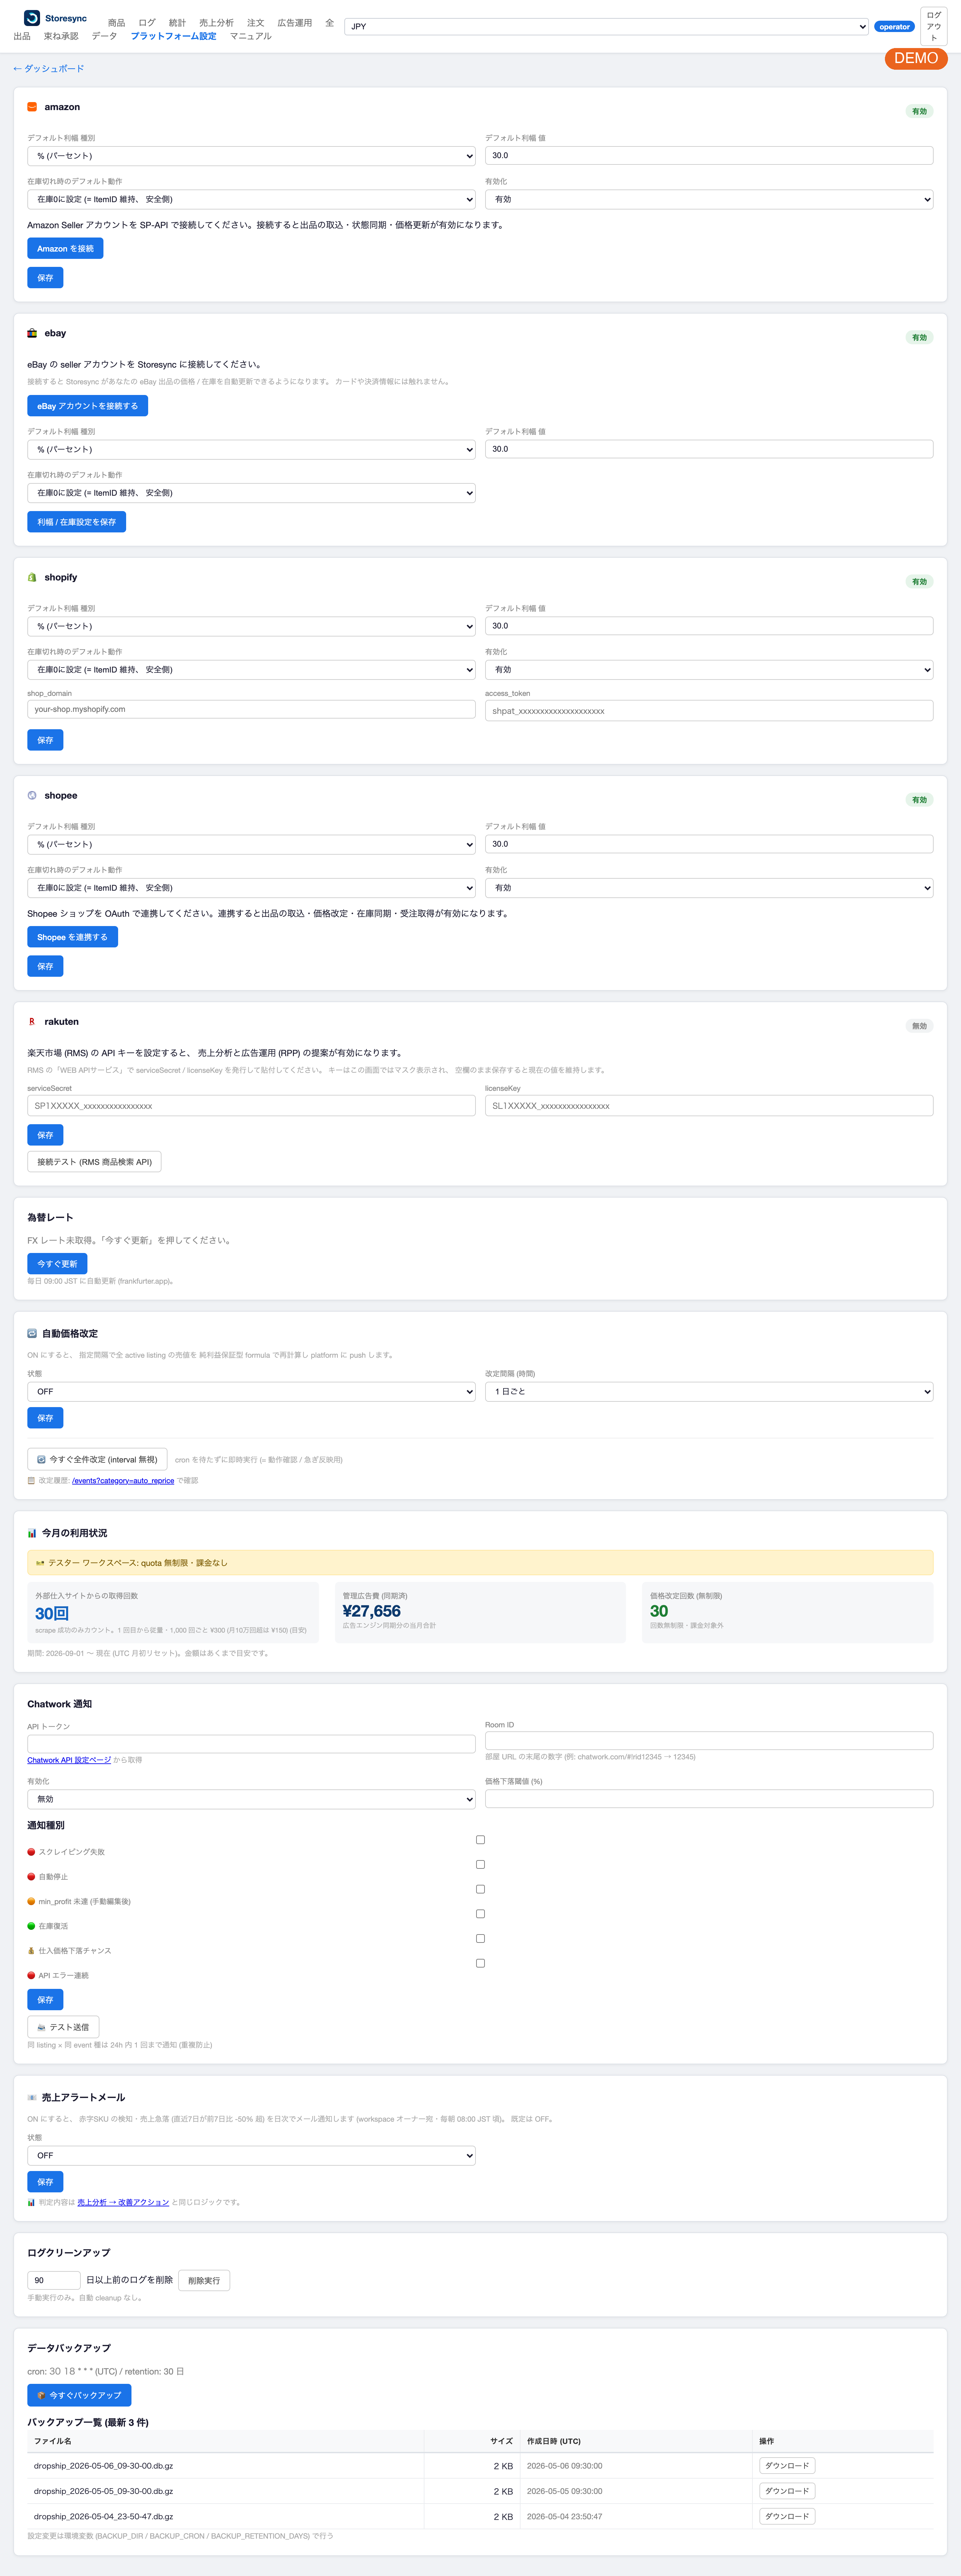Expand amazon 在庫切れ時のデフォルト動作 dropdown
The image size is (961, 2576).
(x=251, y=199)
